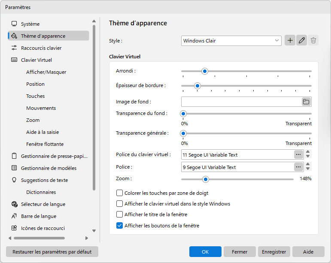Screen dimensions: 331x263
Task: Click in the Image de fond text field
Action: point(241,102)
